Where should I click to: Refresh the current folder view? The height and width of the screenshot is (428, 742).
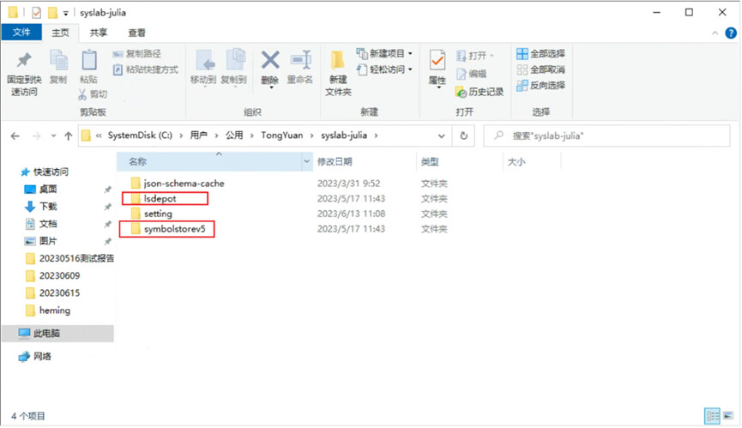[x=464, y=136]
